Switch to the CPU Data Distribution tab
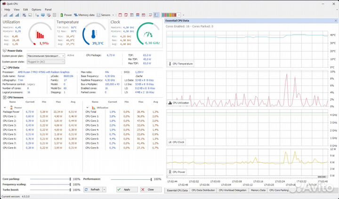 point(203,191)
